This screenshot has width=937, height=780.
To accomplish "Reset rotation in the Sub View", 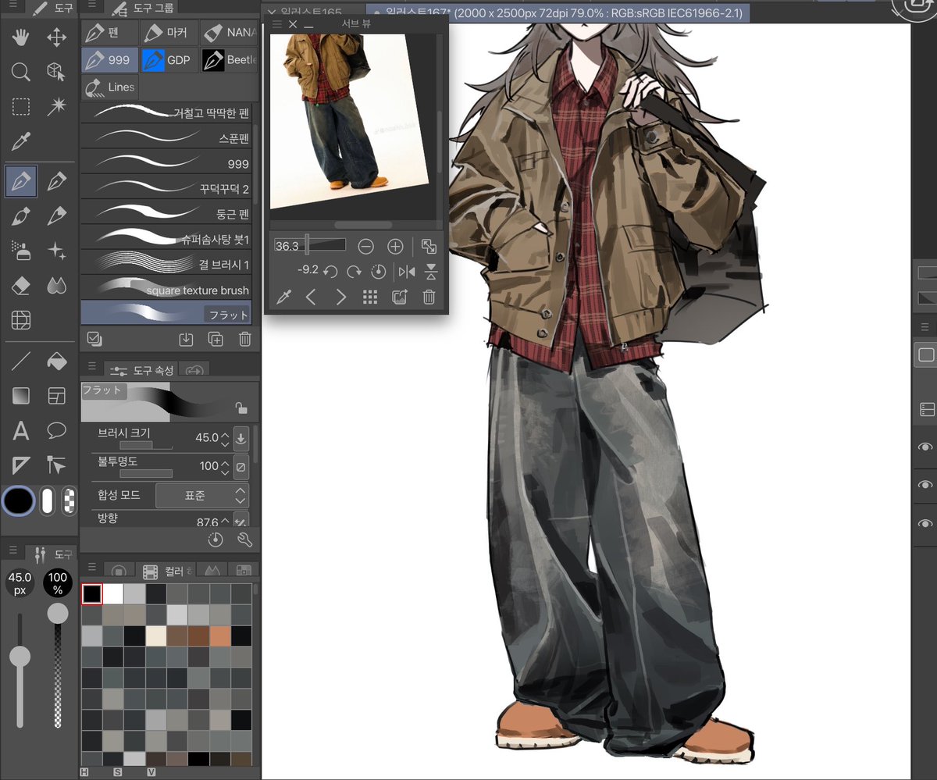I will point(379,271).
